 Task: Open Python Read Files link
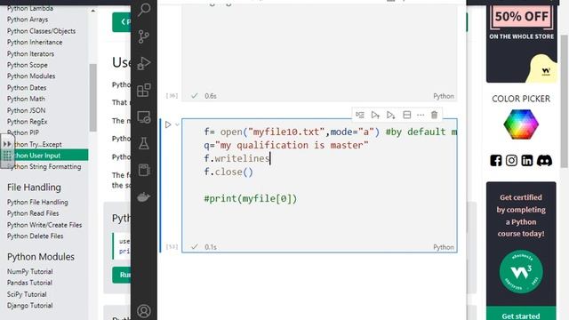[33, 213]
